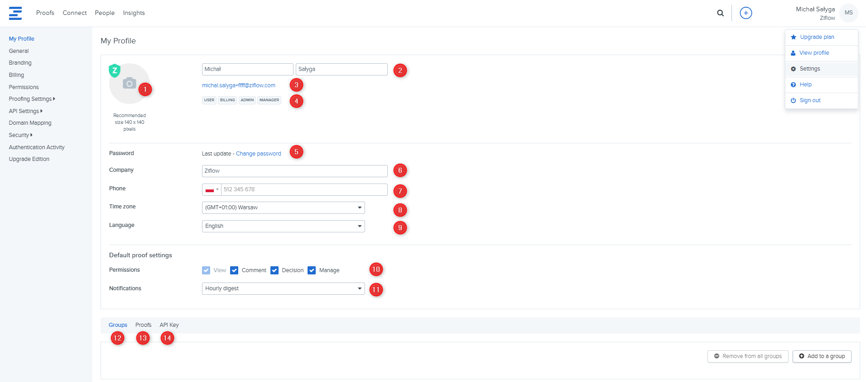Open the Proofs top menu
The width and height of the screenshot is (866, 382).
(45, 13)
